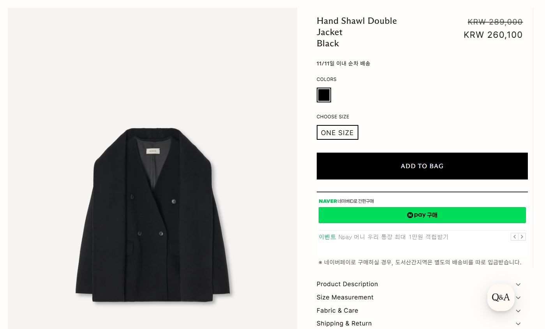This screenshot has height=329, width=545.
Task: Open the Fabric & Care label
Action: pyautogui.click(x=337, y=311)
